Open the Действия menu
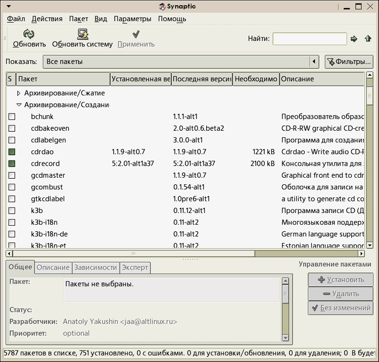Screen dimensions: 379x362 tap(47, 19)
